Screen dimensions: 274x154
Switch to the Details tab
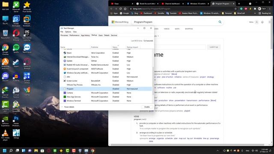[x=107, y=35]
